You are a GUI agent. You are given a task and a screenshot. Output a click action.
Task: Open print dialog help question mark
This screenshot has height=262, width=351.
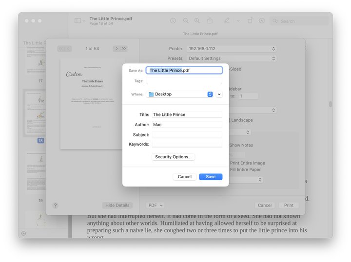(55, 205)
